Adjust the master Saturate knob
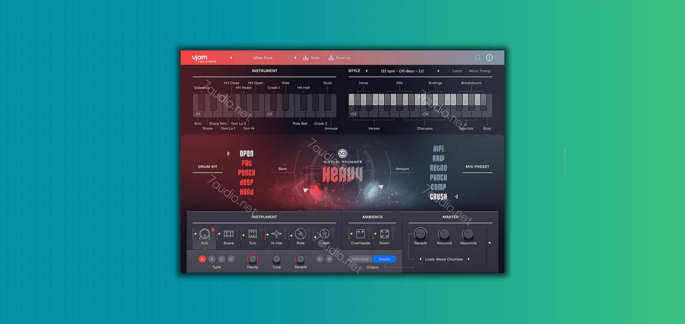The width and height of the screenshot is (685, 324). click(x=444, y=234)
